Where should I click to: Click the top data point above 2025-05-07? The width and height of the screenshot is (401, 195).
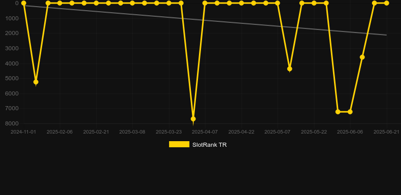point(278,3)
